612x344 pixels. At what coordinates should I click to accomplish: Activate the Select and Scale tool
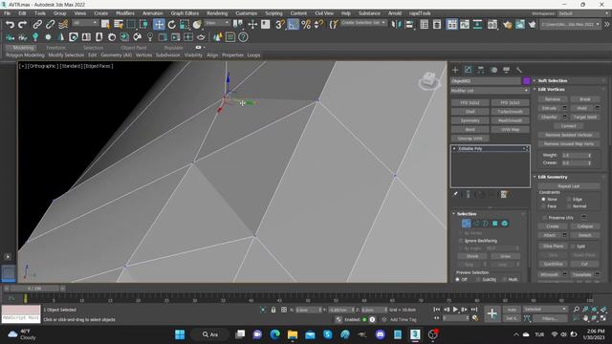185,25
